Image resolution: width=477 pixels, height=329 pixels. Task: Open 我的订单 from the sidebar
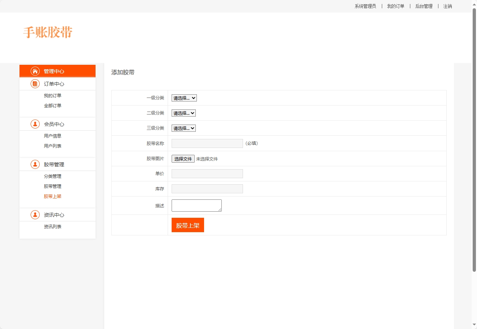pos(52,95)
